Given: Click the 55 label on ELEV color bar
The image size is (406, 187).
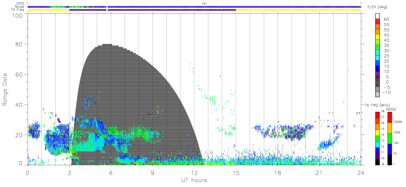Looking at the screenshot, I should click(386, 25).
